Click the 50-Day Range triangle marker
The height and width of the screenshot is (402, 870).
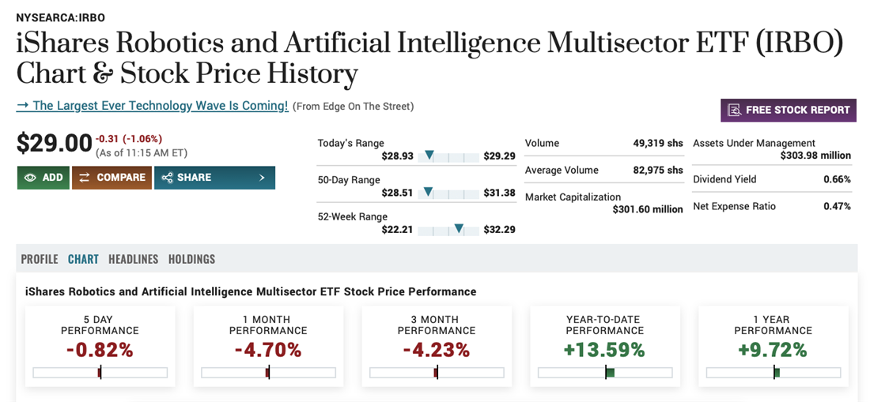pos(428,192)
